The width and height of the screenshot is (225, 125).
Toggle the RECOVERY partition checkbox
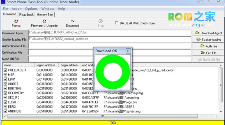point(5,93)
